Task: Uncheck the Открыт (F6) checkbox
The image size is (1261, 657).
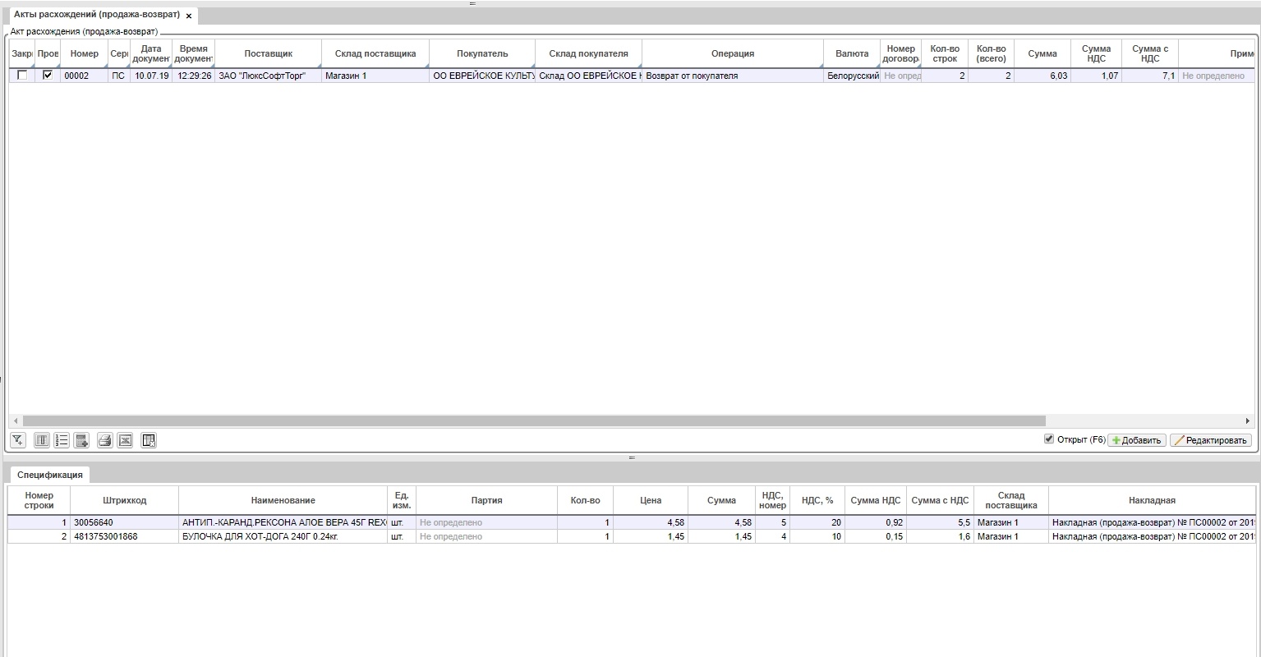Action: click(1048, 439)
